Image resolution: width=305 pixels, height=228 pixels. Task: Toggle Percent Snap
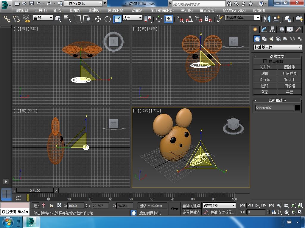tap(199, 19)
